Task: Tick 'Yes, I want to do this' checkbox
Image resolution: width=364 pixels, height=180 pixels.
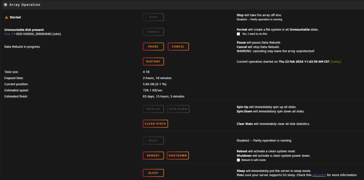Action: 238,34
